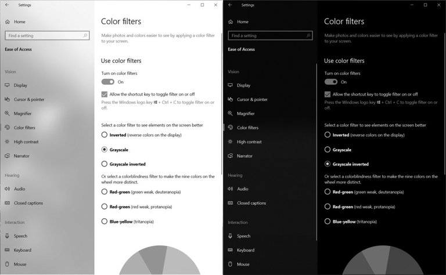Open Closed captions label in light window

pos(28,203)
